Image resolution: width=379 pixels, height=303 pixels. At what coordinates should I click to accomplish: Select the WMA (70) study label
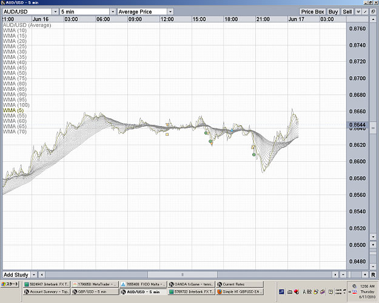tap(15, 132)
